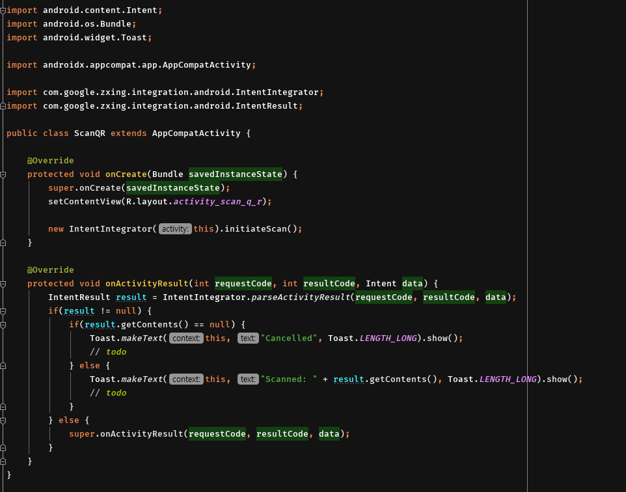Fold the if(result != null) block
Viewport: 626px width, 492px height.
click(3, 311)
